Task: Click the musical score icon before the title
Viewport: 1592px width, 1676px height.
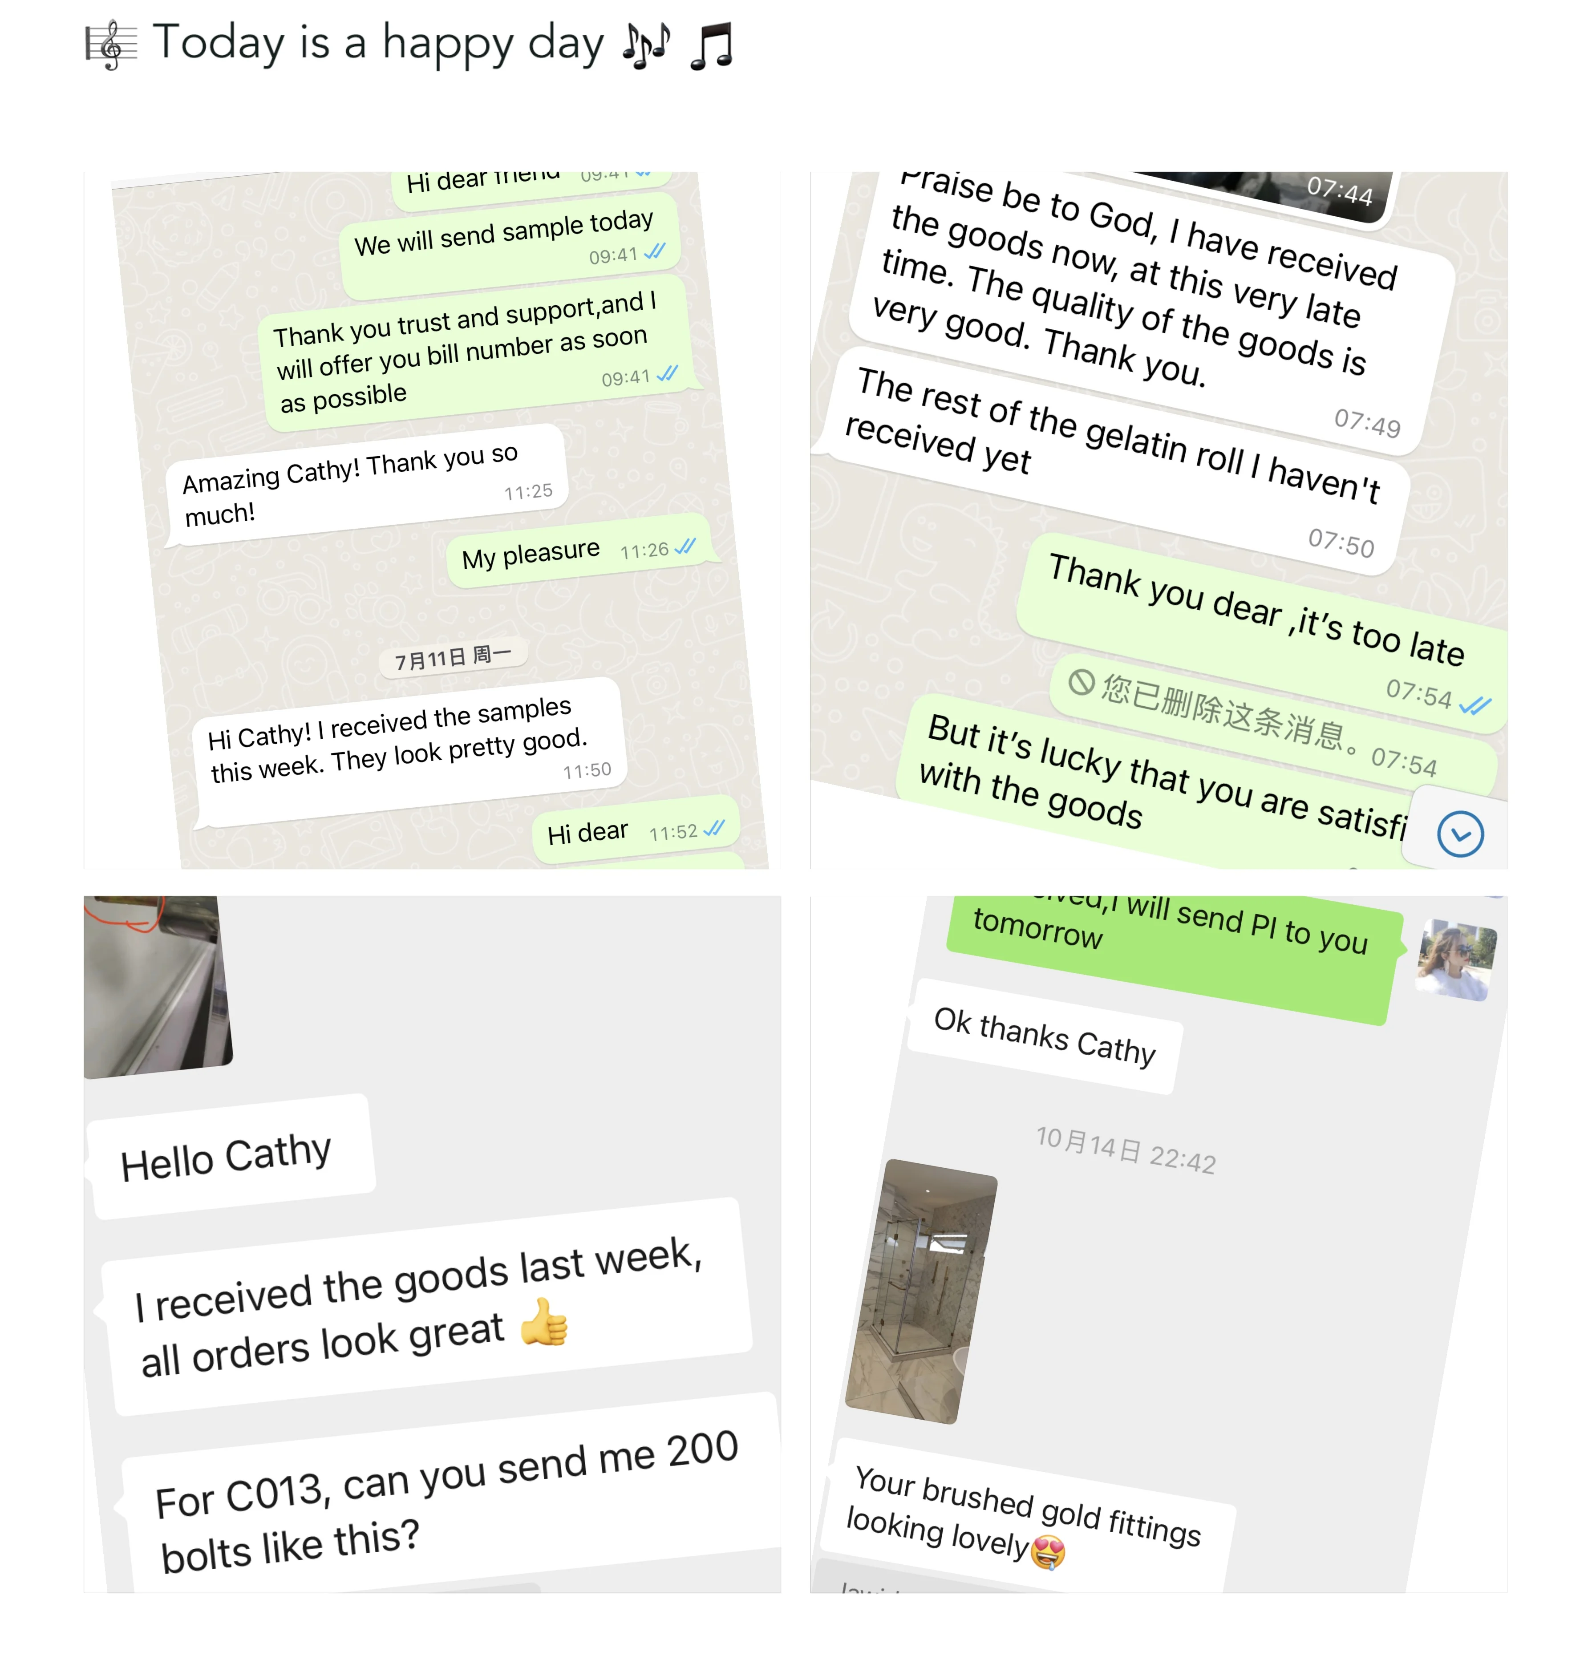Action: pyautogui.click(x=111, y=45)
